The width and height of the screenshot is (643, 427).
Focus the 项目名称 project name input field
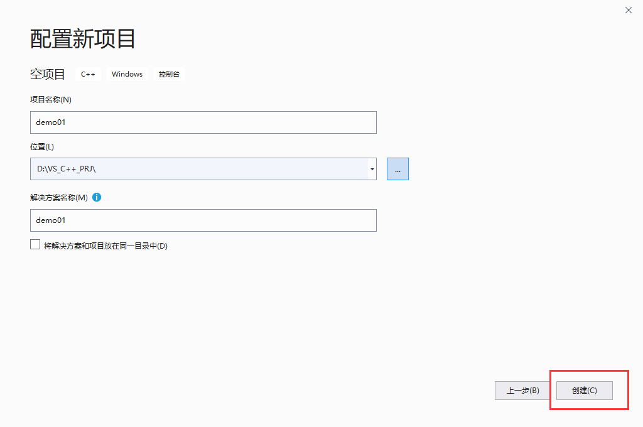click(203, 122)
